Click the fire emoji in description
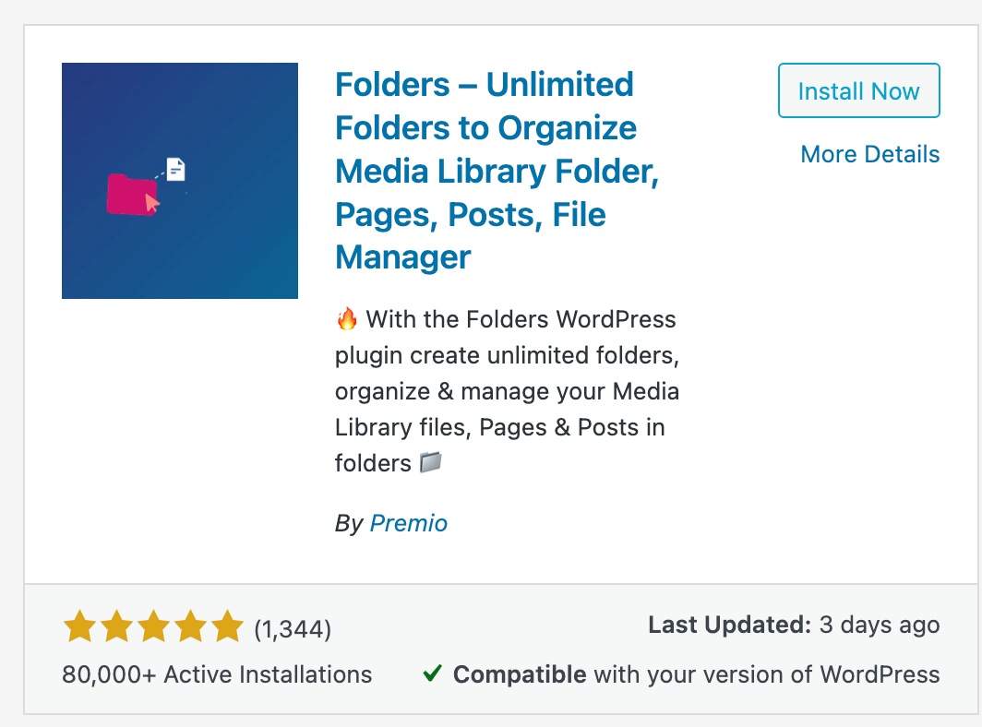 pyautogui.click(x=347, y=320)
